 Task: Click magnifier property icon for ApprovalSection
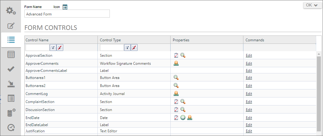(x=183, y=56)
